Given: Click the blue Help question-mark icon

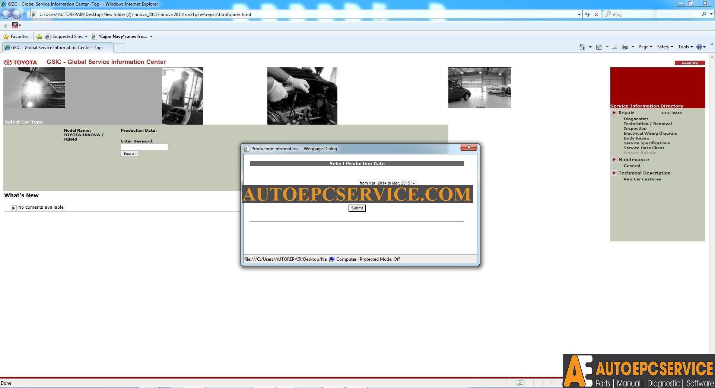Looking at the screenshot, I should [699, 47].
